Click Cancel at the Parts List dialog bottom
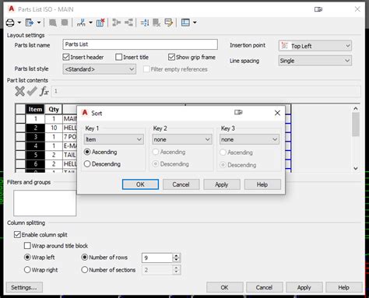Screen dimensions: 369x298 tap(265, 287)
